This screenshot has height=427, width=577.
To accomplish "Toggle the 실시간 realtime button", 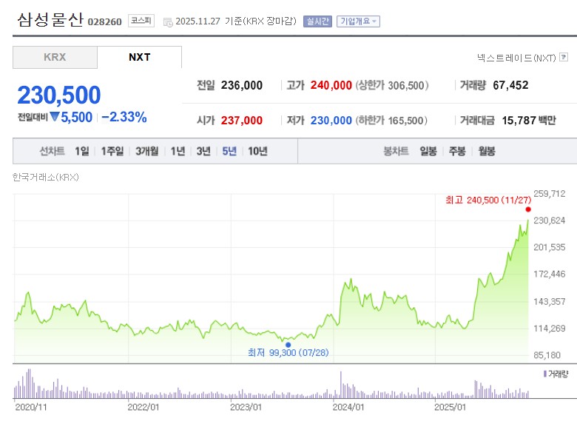I will pos(317,21).
